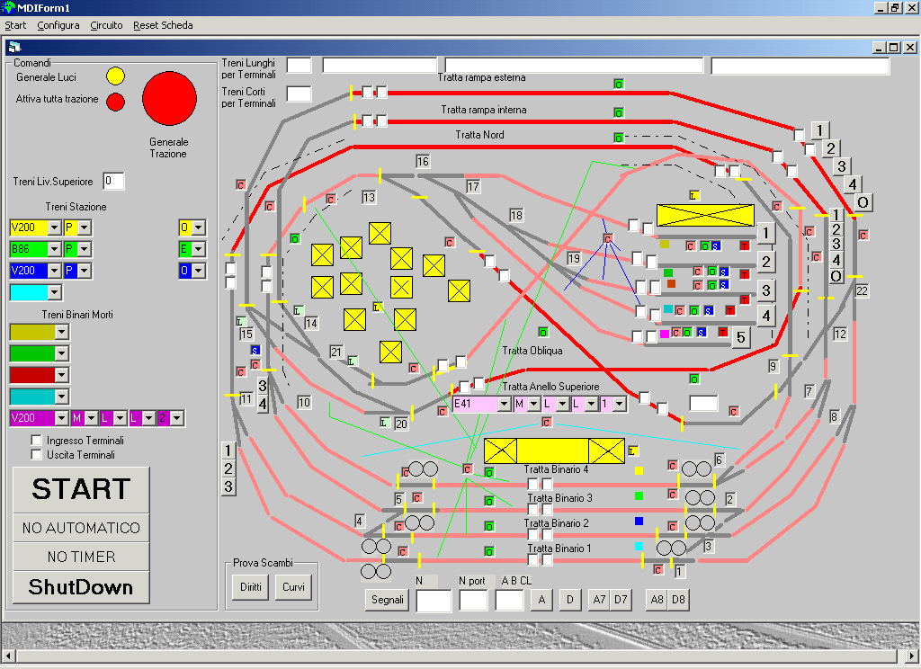Tick the Uscita Terminali checkbox
921x669 pixels.
37,455
